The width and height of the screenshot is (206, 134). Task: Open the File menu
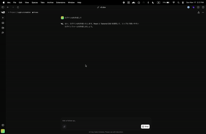[14, 2]
